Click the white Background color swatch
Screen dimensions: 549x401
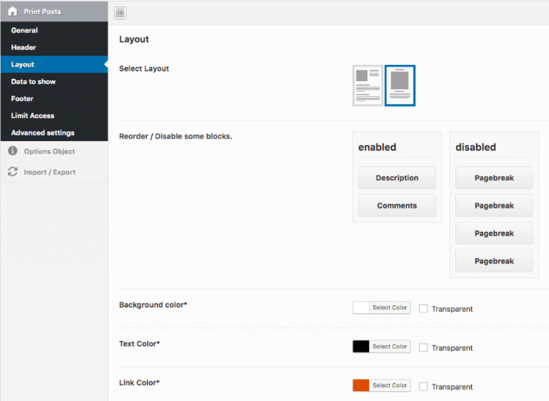[x=361, y=308]
